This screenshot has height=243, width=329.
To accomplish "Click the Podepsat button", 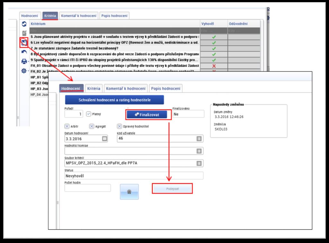I will (x=172, y=189).
